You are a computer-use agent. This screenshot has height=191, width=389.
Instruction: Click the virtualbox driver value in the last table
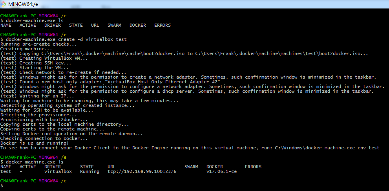pyautogui.click(x=58, y=172)
